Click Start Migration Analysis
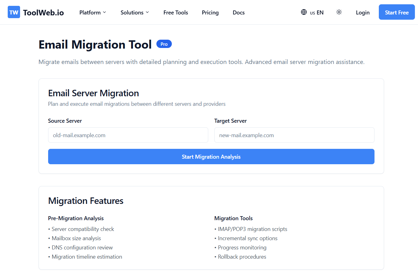The height and width of the screenshot is (278, 418). (x=211, y=157)
